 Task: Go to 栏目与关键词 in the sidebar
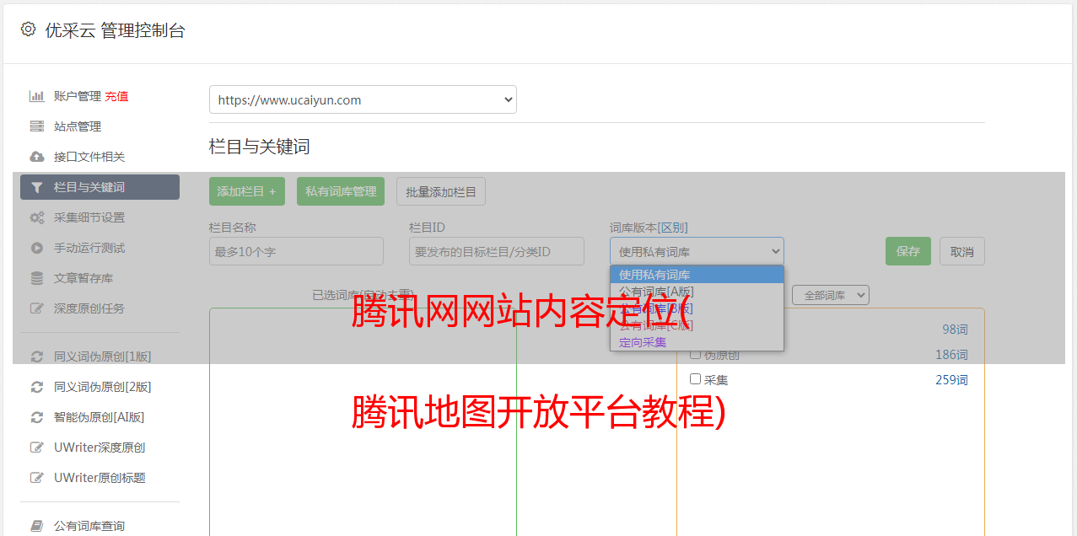point(100,187)
